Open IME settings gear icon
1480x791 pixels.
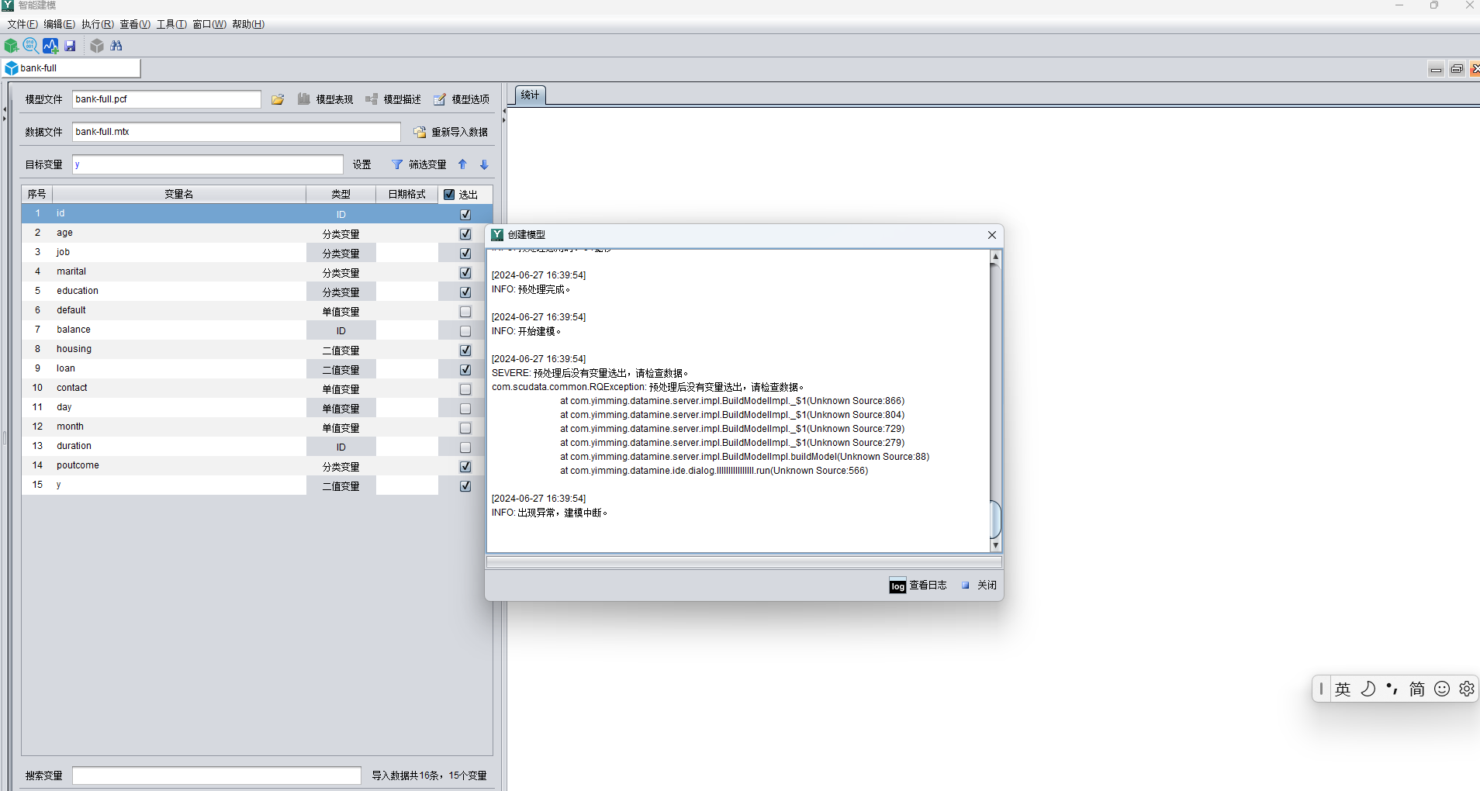1467,689
